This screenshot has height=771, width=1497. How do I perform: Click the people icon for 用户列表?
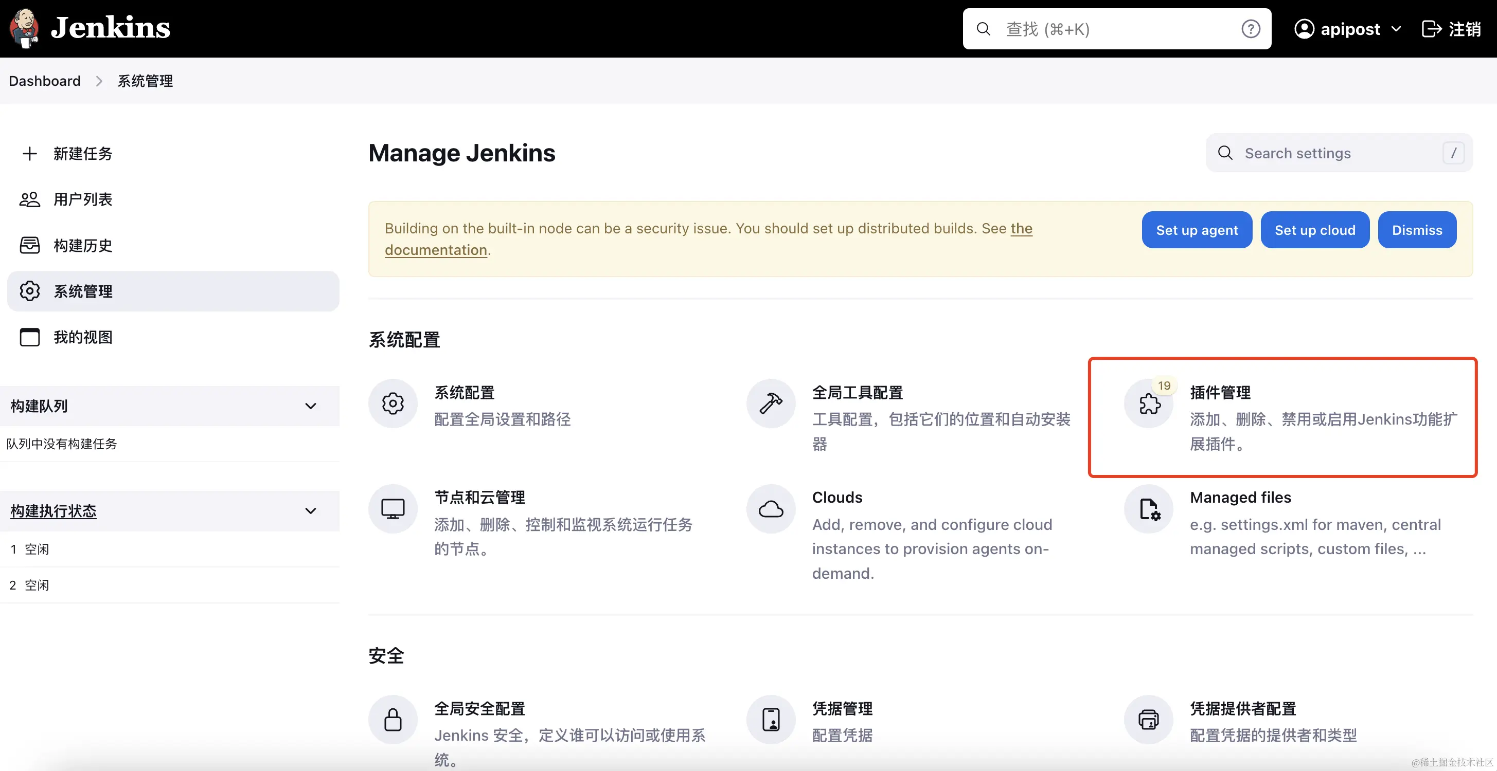[x=30, y=199]
